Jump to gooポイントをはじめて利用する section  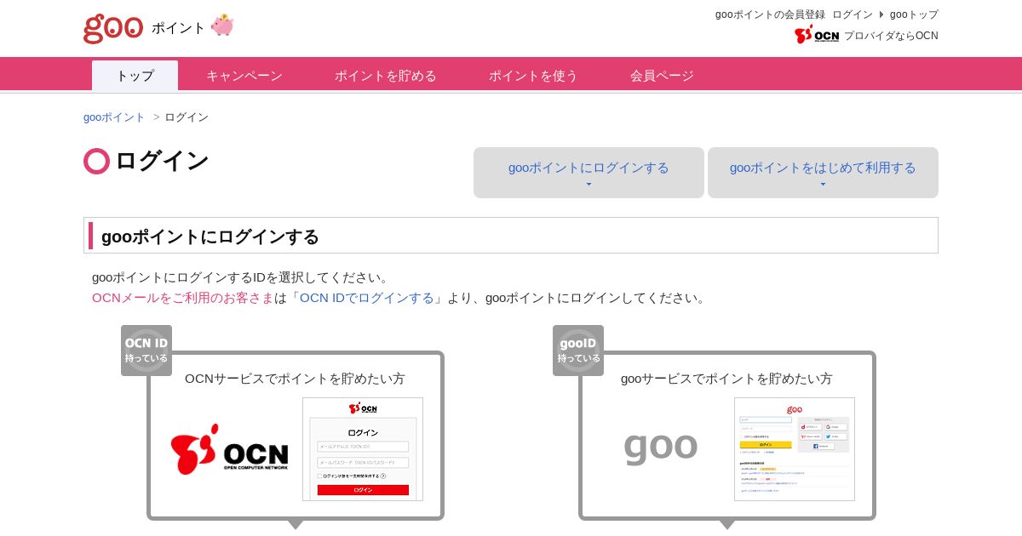823,173
